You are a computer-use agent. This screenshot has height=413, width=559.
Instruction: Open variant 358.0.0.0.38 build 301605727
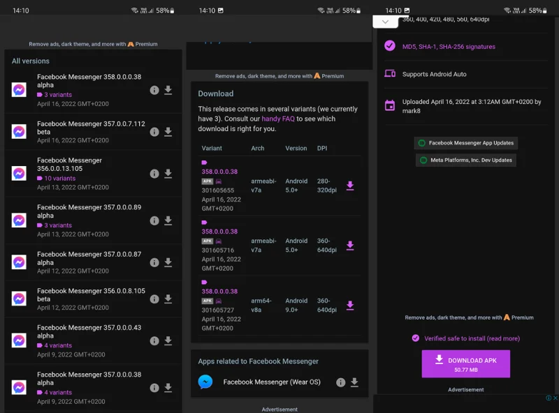[x=219, y=291]
